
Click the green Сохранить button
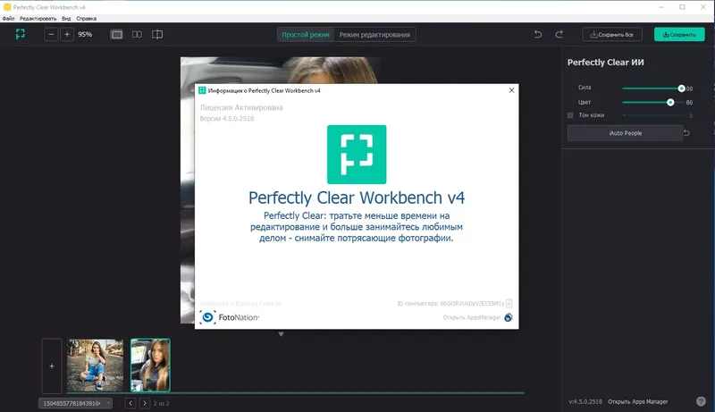(x=679, y=35)
